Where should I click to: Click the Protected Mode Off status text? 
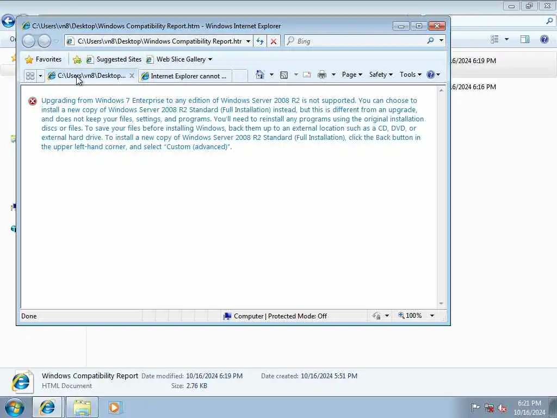coord(298,316)
